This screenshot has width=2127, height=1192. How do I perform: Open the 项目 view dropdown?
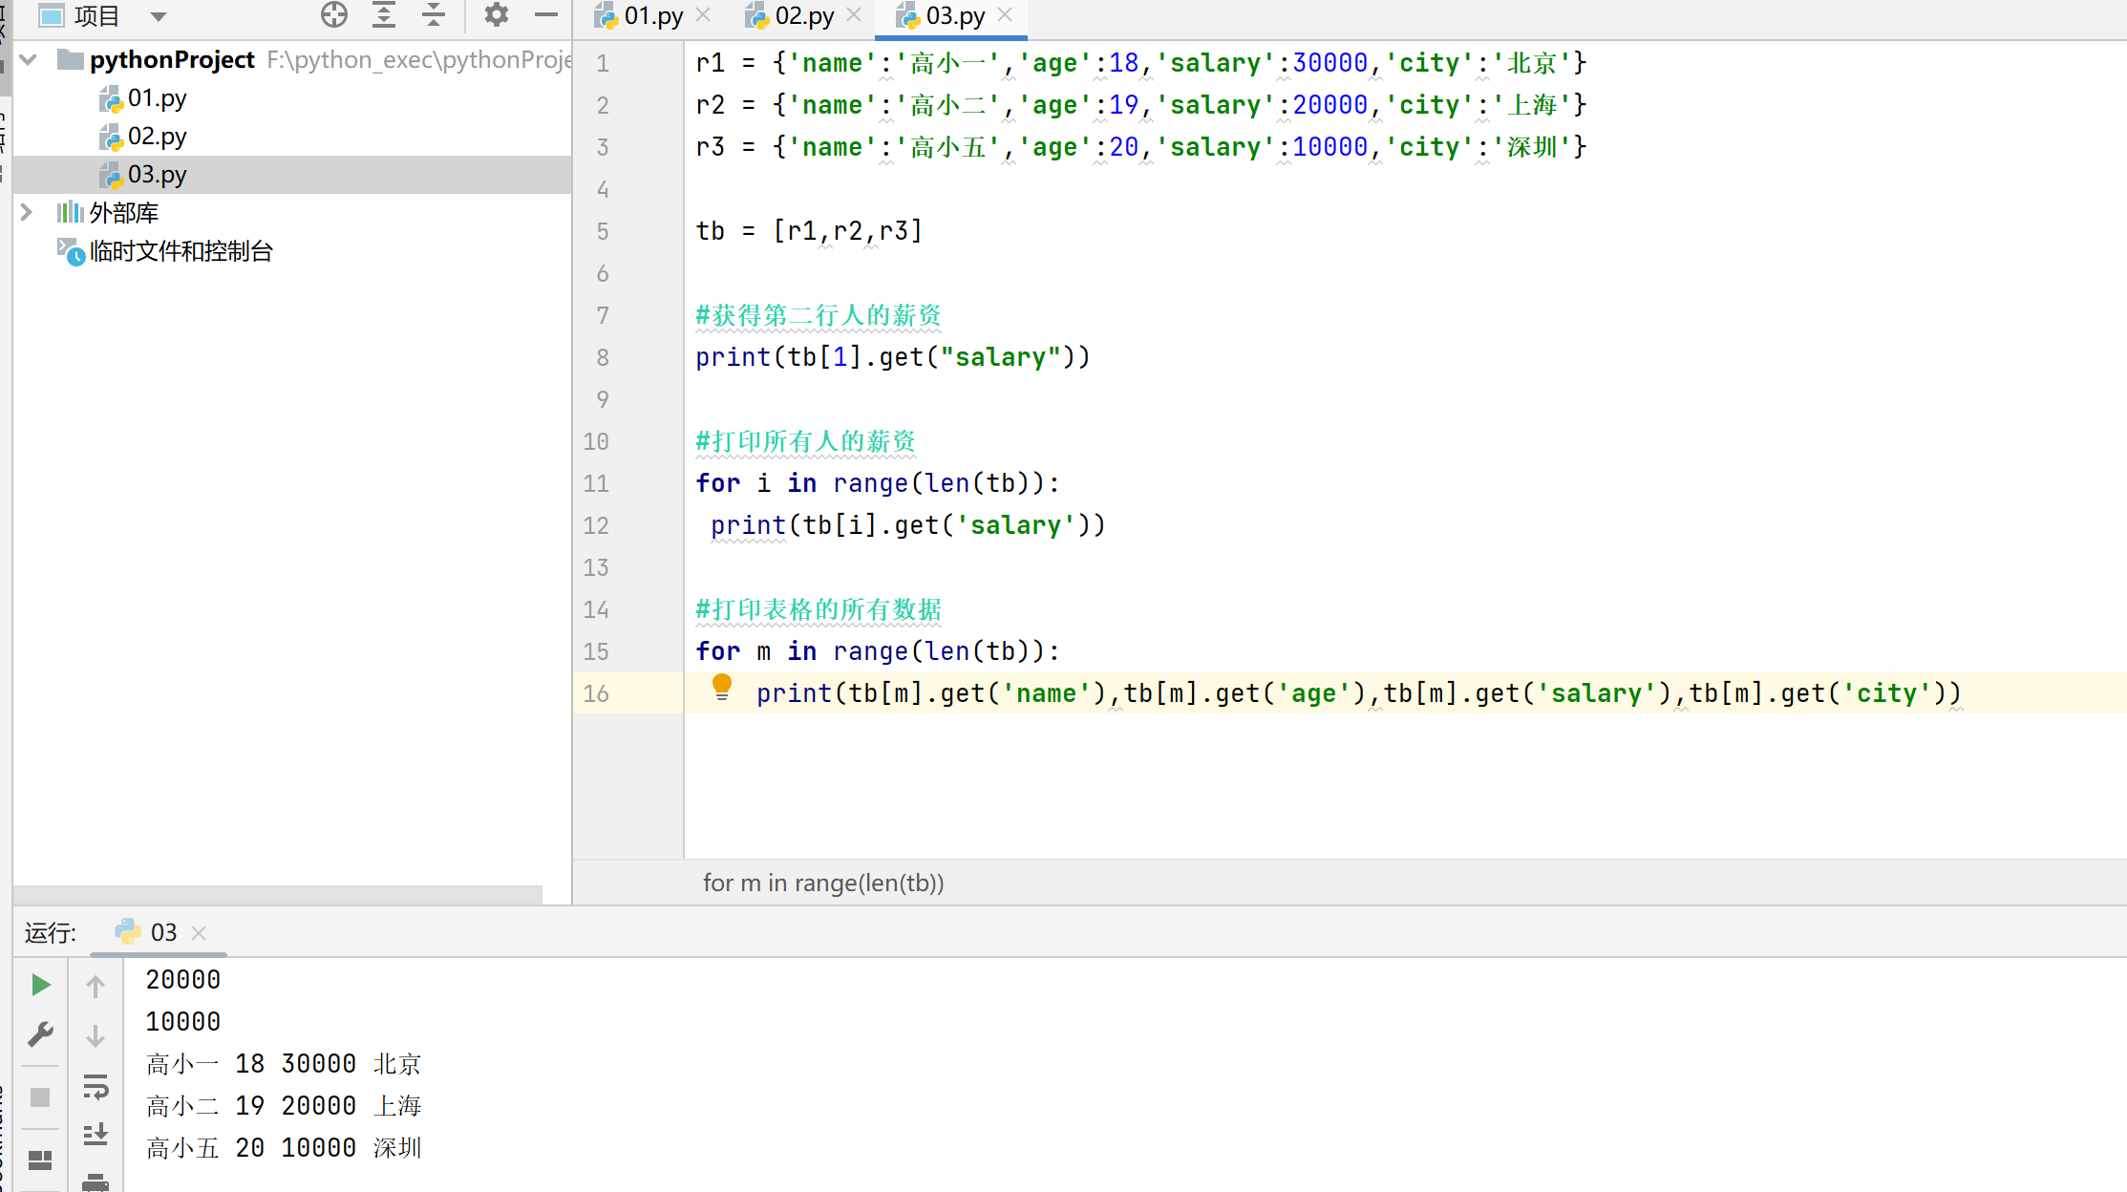159,16
